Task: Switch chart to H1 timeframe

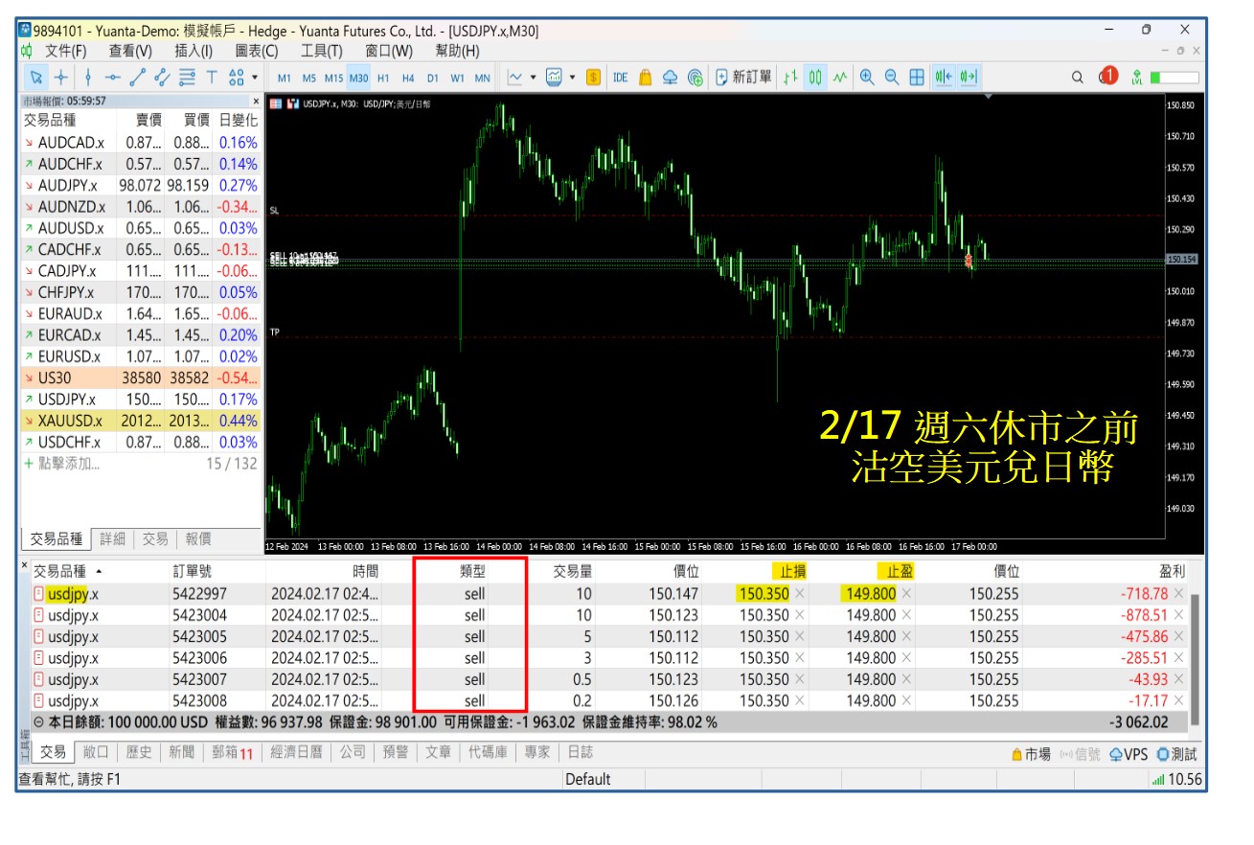Action: tap(383, 78)
